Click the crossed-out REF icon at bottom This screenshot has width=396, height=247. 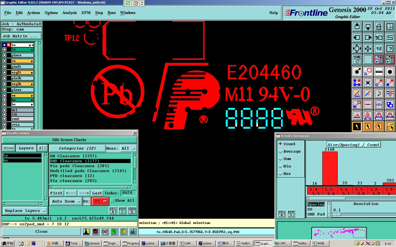coord(105,232)
